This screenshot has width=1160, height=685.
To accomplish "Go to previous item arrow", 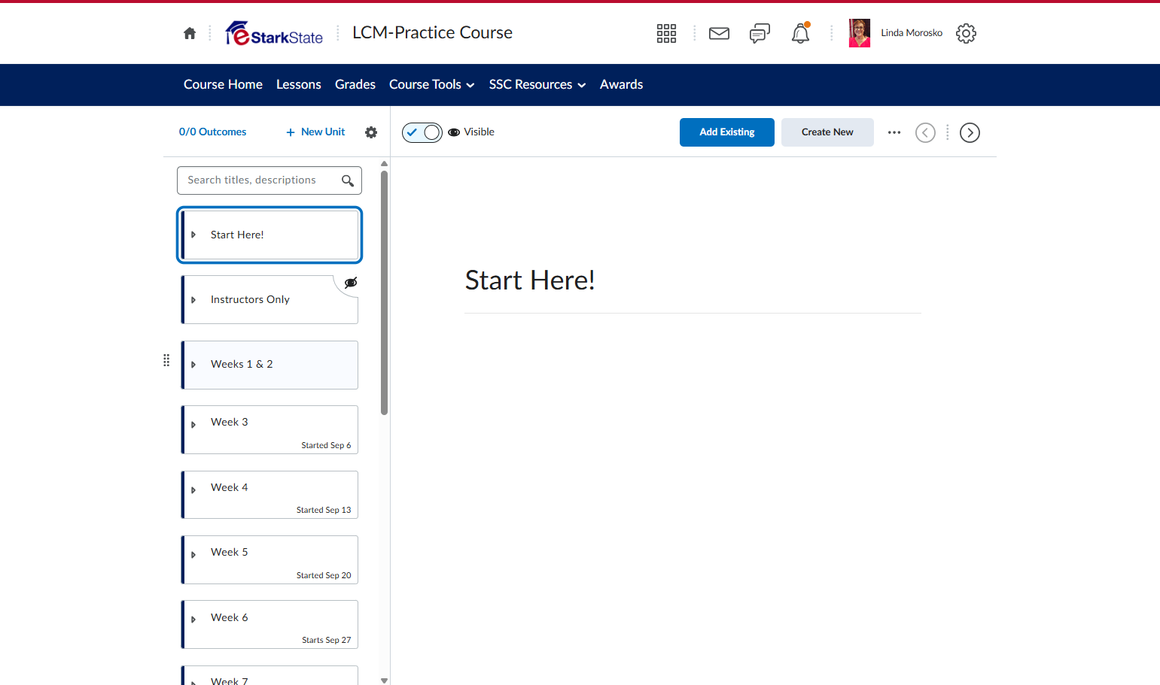I will click(x=925, y=132).
